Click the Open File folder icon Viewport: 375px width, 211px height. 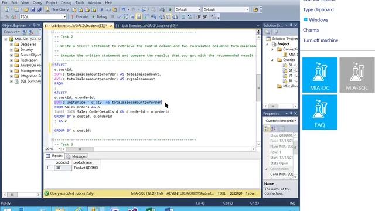pos(26,9)
